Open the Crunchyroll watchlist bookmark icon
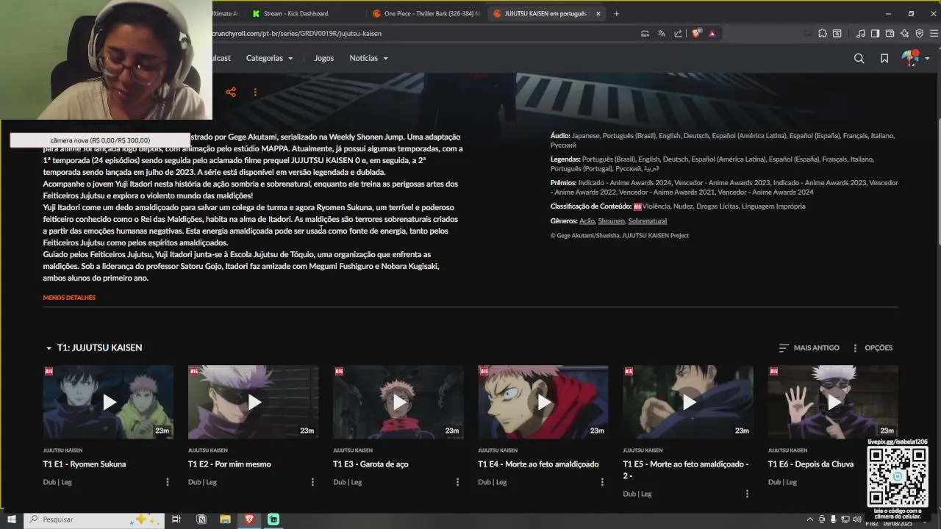941x529 pixels. click(x=884, y=58)
